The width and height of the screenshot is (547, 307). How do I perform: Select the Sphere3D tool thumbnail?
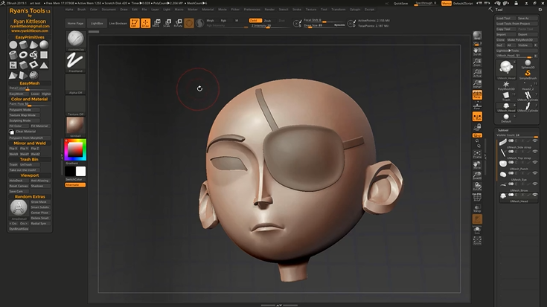click(528, 65)
